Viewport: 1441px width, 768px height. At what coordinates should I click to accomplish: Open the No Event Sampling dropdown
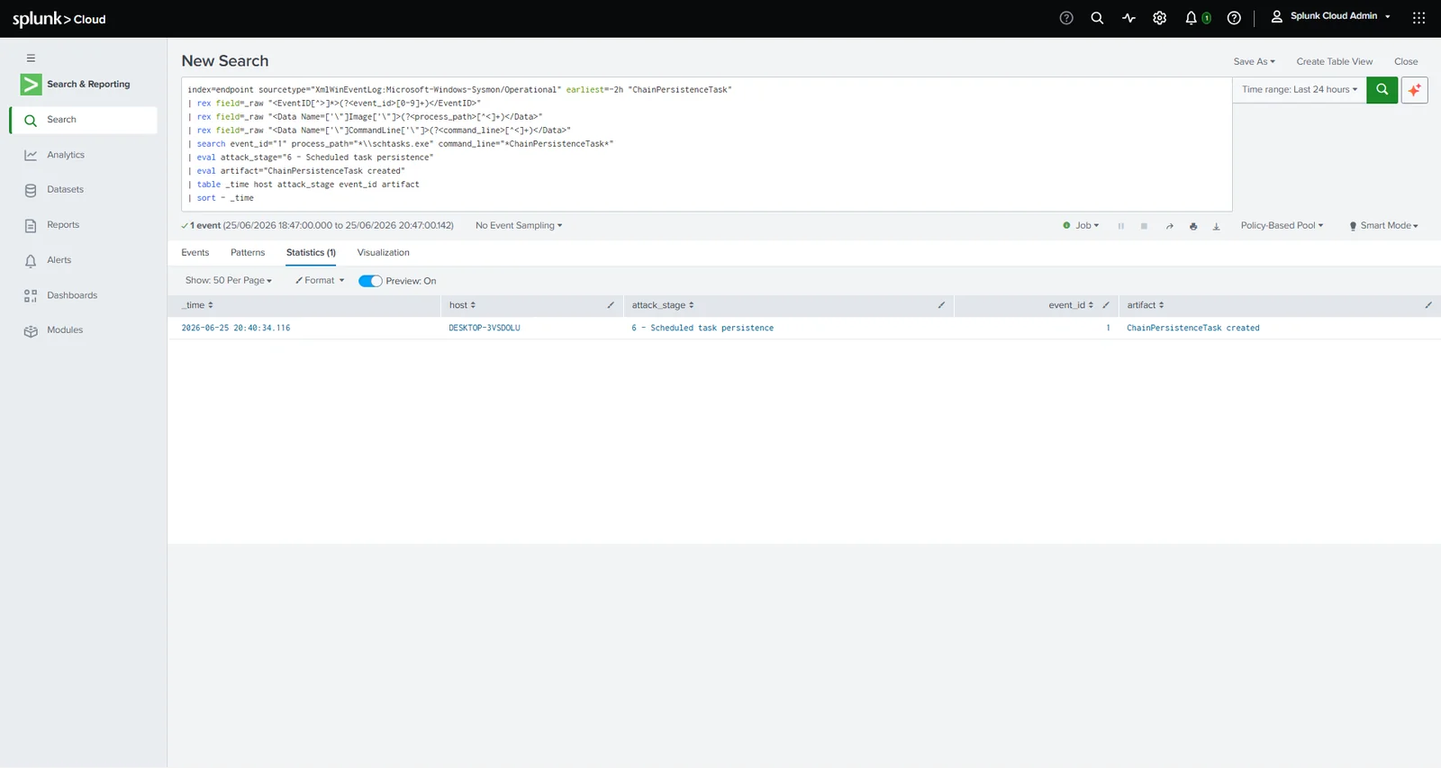pos(519,226)
